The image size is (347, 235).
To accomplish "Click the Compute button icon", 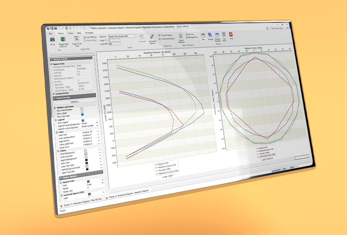I will point(142,37).
